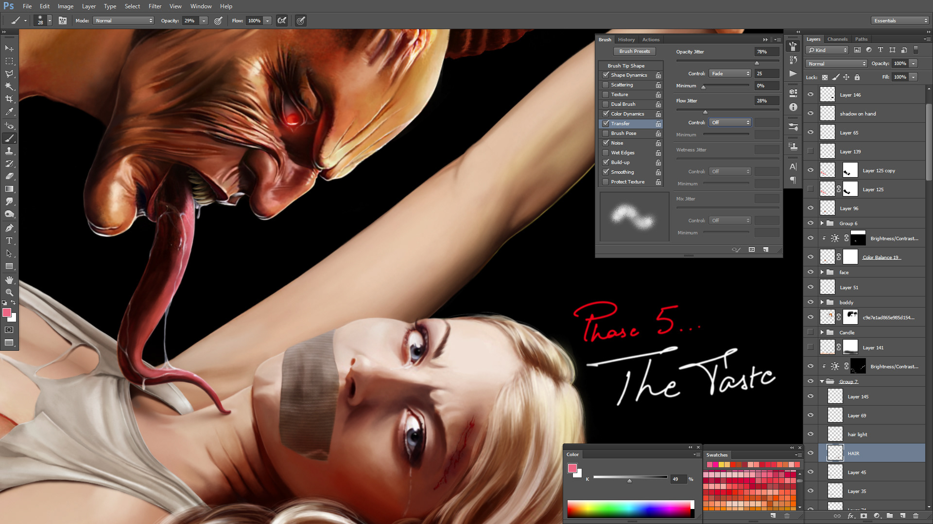Open the Filter menu
This screenshot has width=933, height=524.
tap(155, 6)
